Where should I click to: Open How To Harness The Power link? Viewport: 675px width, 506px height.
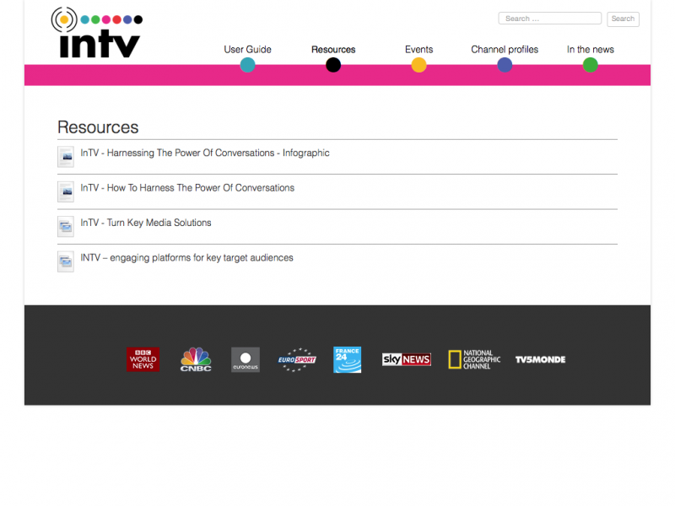(187, 187)
